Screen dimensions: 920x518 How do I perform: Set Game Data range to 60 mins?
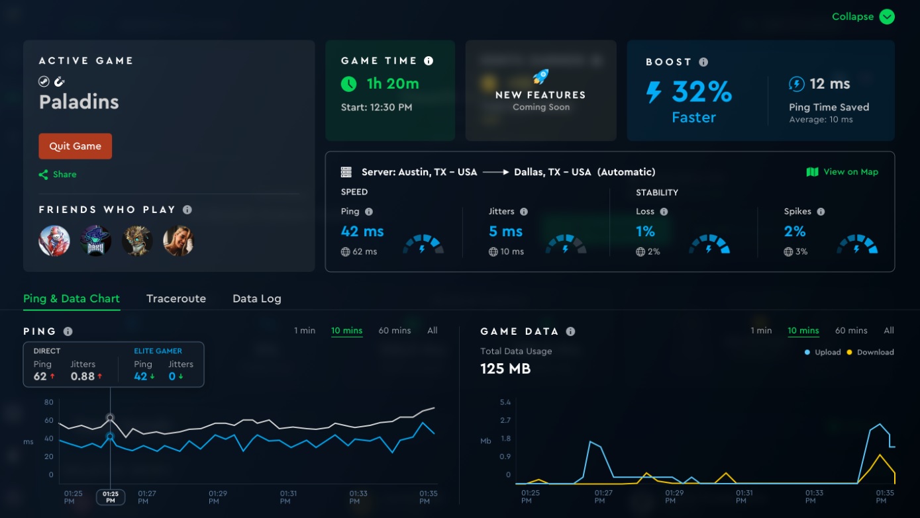pyautogui.click(x=851, y=331)
